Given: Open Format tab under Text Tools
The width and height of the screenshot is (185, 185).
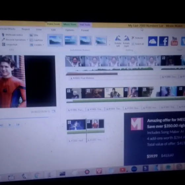Looking at the screenshot, I should pyautogui.click(x=85, y=30).
